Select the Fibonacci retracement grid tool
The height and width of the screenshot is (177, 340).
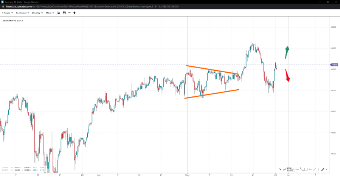pos(289,169)
